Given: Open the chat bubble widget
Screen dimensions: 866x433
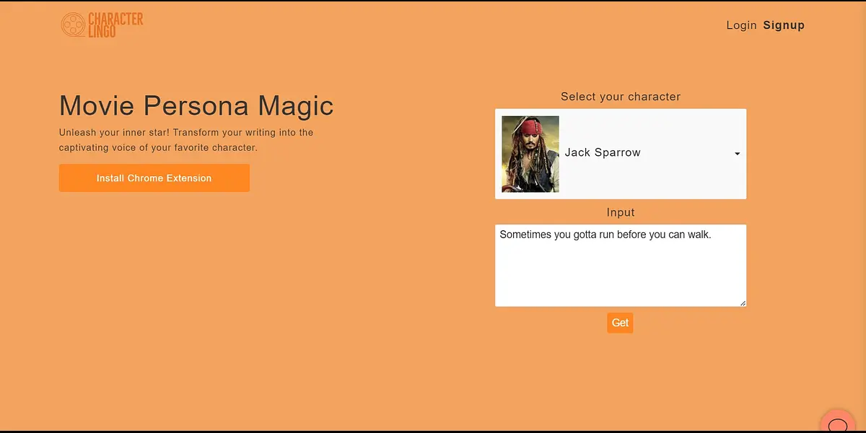Looking at the screenshot, I should (838, 424).
